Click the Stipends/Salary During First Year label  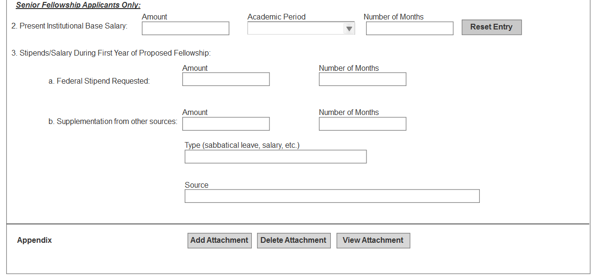pos(111,53)
